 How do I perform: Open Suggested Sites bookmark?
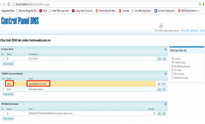[x=7, y=11]
